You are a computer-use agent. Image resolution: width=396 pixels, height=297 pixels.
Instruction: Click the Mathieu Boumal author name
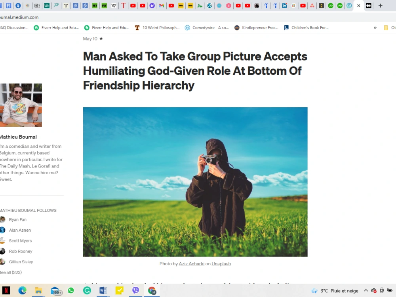point(18,137)
